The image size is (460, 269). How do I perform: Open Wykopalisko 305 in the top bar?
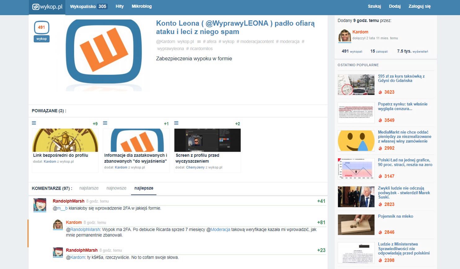(x=89, y=6)
